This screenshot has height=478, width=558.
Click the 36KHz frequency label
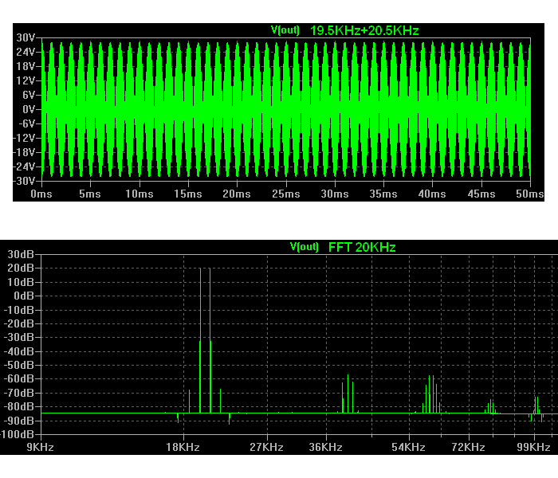(x=325, y=448)
